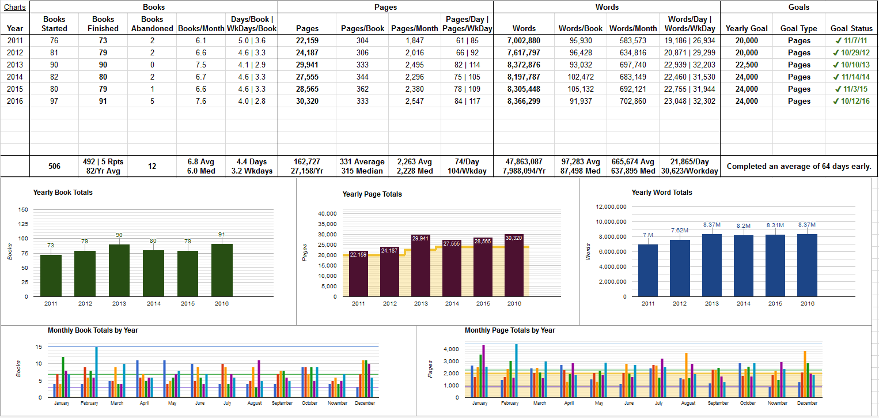This screenshot has height=418, width=879.
Task: Select the 22,500 yearly goal cell
Action: pos(747,65)
